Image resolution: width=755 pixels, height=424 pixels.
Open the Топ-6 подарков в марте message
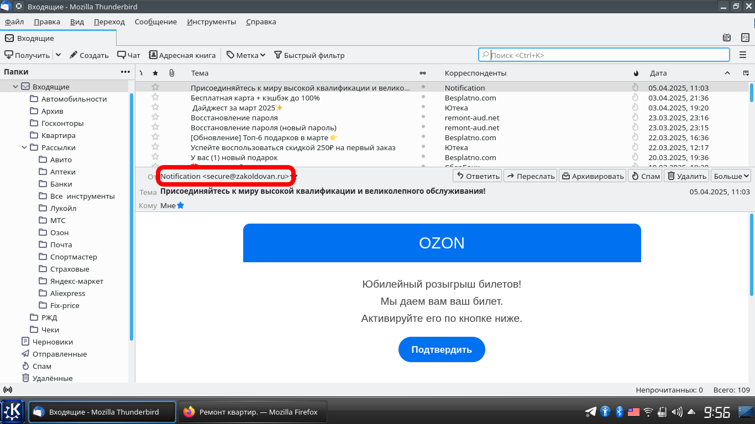click(x=264, y=137)
